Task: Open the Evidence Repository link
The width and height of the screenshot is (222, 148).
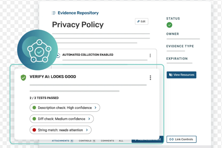Action: click(x=78, y=13)
